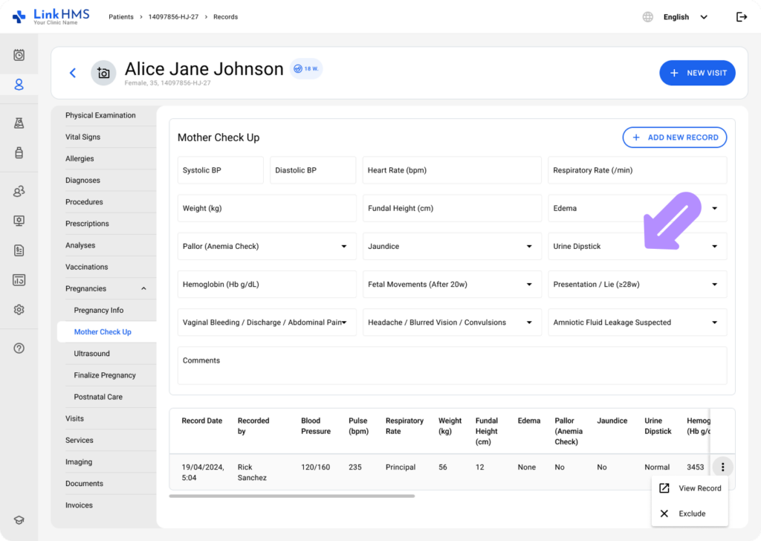Choose Exclude in the context menu
Screen dimensions: 761x541
coord(690,514)
